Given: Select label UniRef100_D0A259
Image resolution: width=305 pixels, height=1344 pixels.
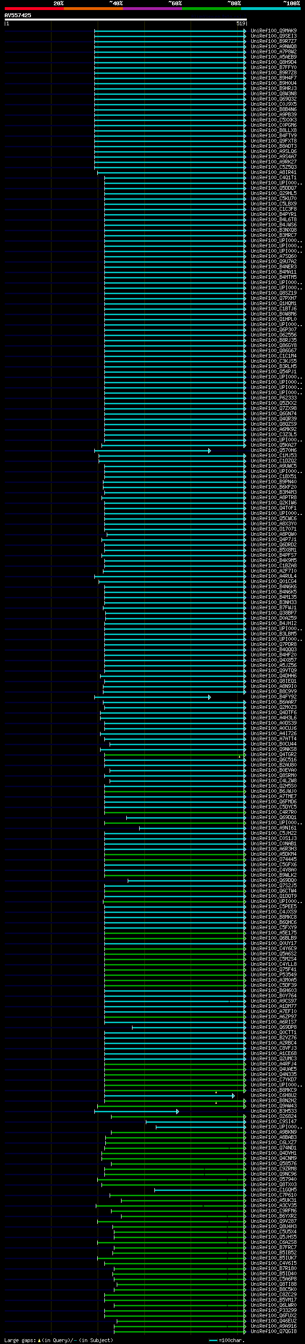Looking at the screenshot, I should coord(273,618).
